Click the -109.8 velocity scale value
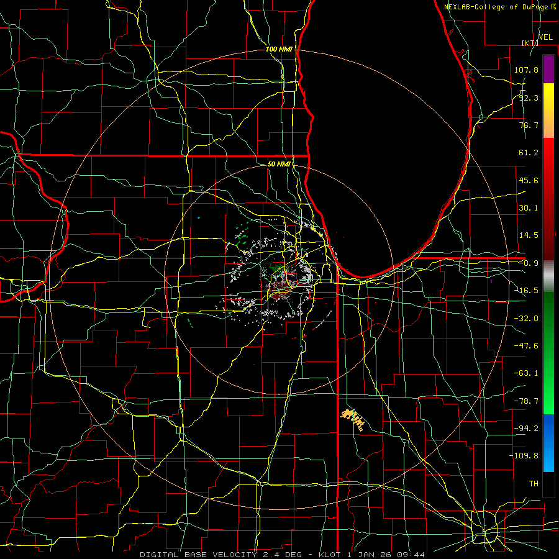This screenshot has height=559, width=559. pyautogui.click(x=524, y=456)
